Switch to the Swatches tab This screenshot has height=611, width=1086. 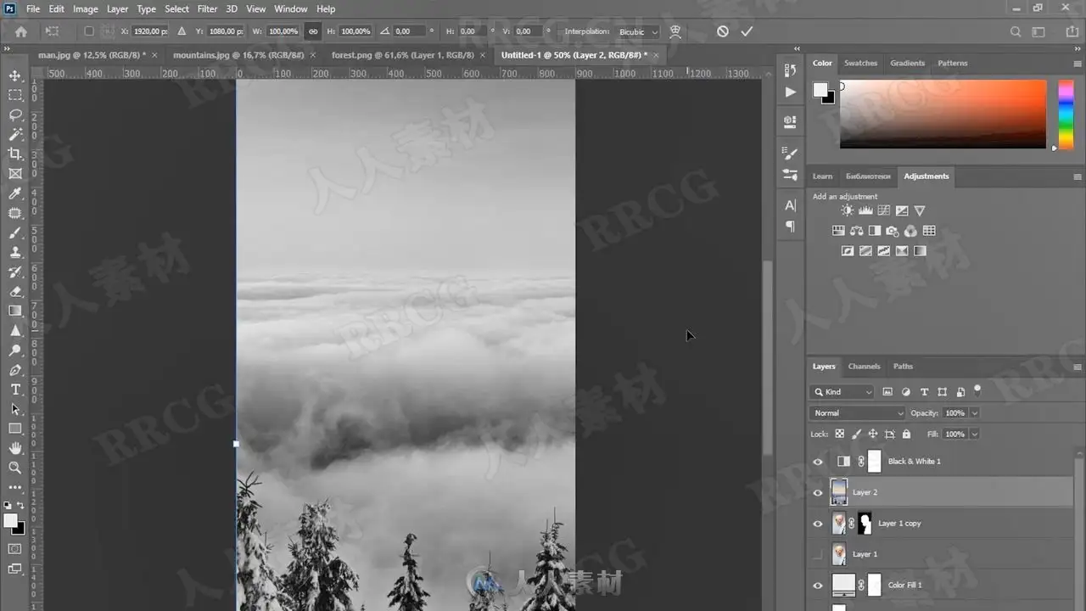tap(860, 63)
